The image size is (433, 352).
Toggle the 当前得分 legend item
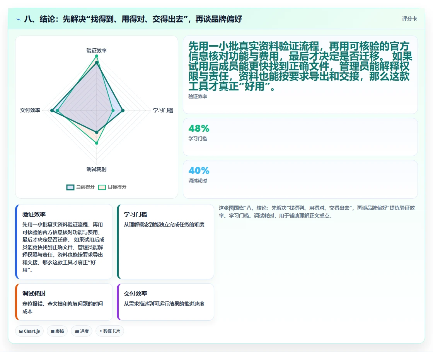[80, 187]
